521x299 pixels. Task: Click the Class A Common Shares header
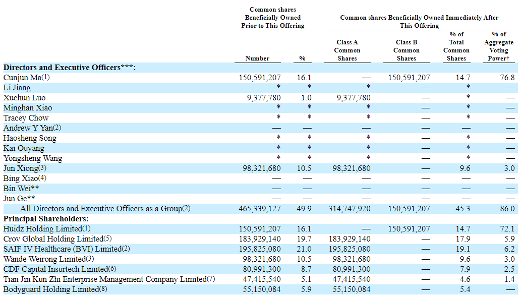[x=347, y=50]
